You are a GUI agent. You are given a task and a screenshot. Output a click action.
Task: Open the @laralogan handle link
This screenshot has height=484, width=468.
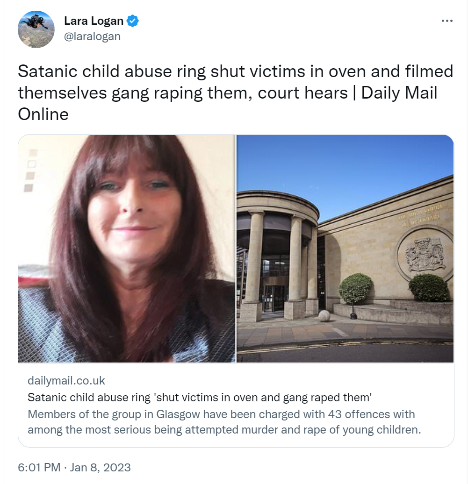click(x=92, y=36)
